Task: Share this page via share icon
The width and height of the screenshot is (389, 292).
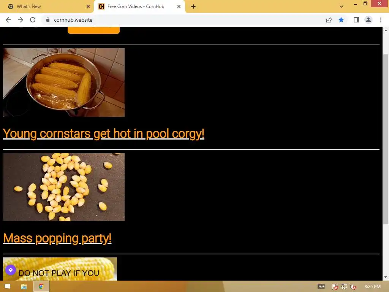Action: point(329,20)
